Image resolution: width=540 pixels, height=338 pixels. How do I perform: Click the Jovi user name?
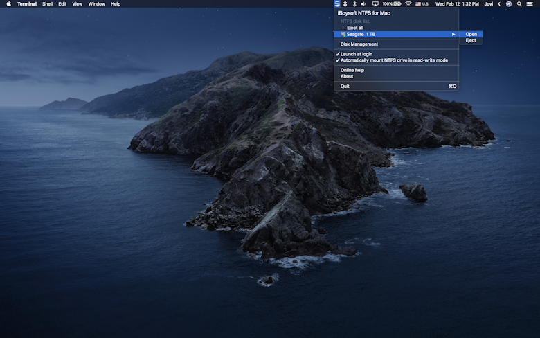(x=489, y=3)
